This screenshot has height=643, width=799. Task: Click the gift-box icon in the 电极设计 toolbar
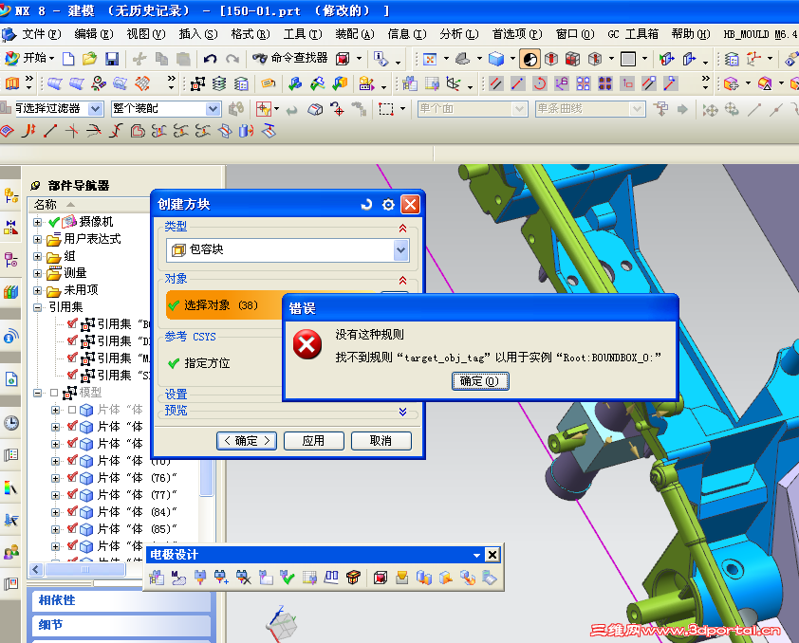click(x=353, y=578)
